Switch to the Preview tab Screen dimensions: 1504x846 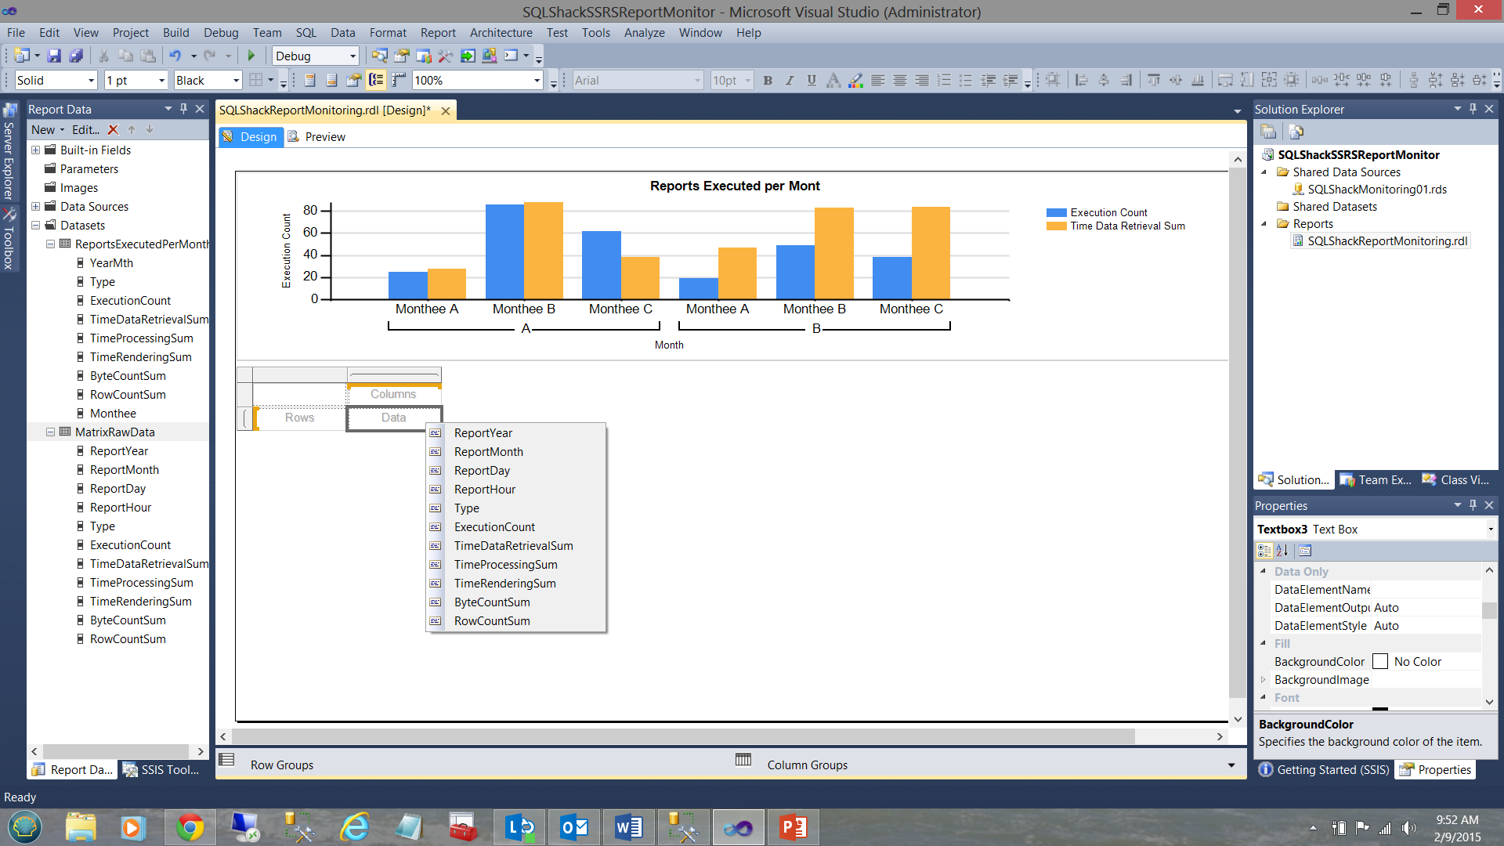click(324, 137)
